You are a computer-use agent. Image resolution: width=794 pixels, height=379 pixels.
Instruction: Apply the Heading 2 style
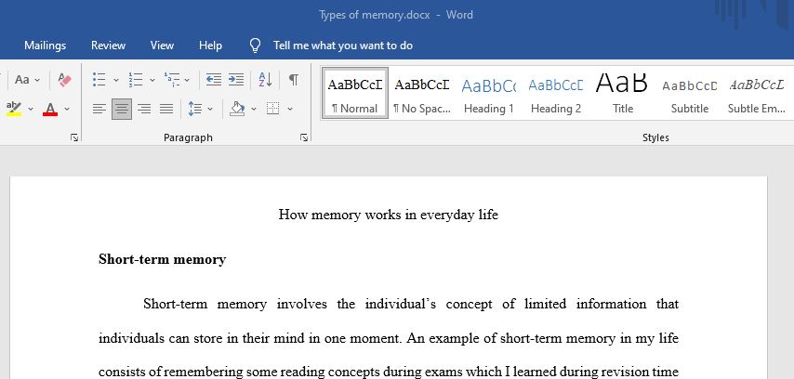coord(555,93)
